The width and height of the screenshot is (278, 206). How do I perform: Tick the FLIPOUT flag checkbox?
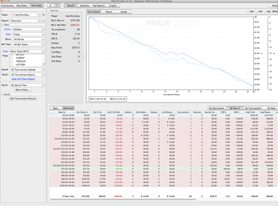click(12, 58)
